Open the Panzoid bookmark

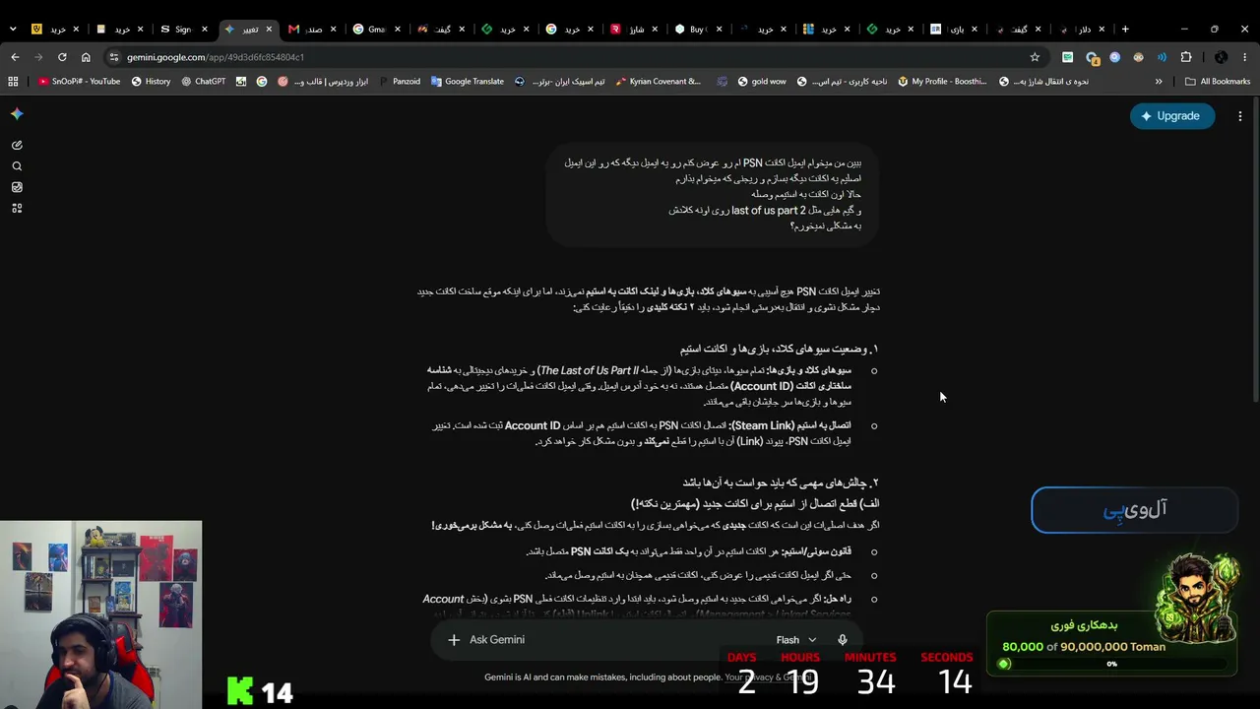(400, 82)
